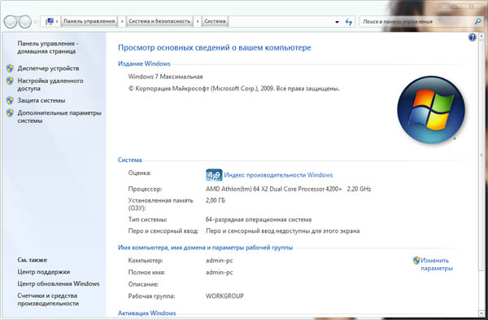Click the magnifier icon in search box
This screenshot has width=488, height=320.
coord(477,21)
